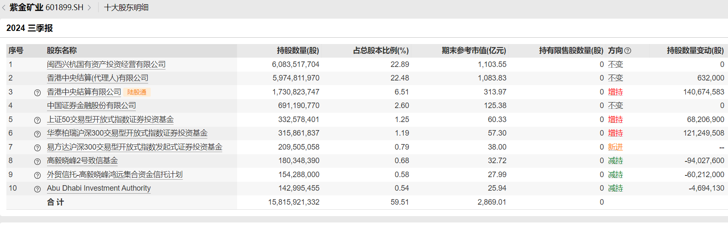Click info icon for 外贸信托 row
This screenshot has height=225, width=728.
(37, 175)
